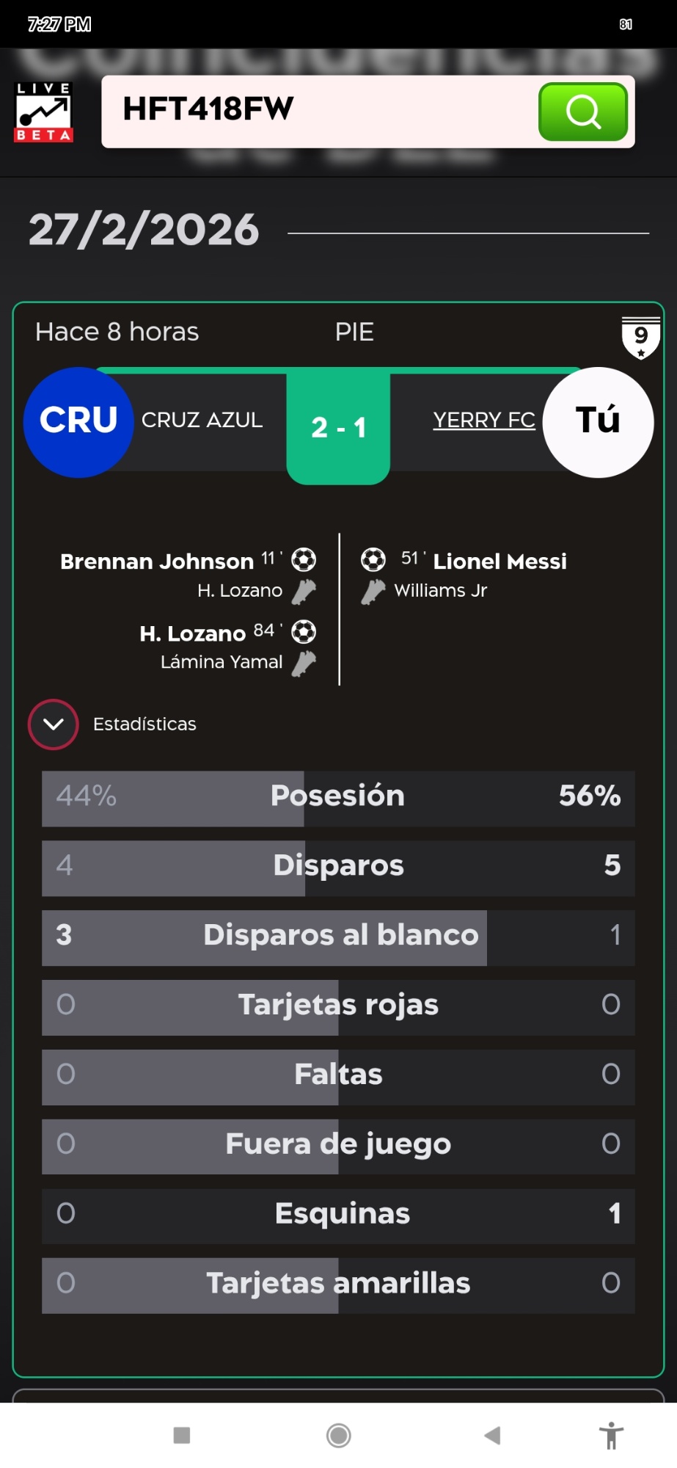Open the YERRY FC team link
Viewport: 677px width, 1468px height.
[484, 420]
